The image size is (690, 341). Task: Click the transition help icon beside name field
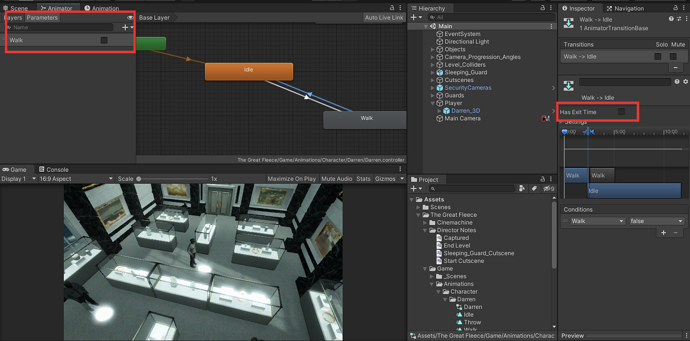[x=677, y=82]
